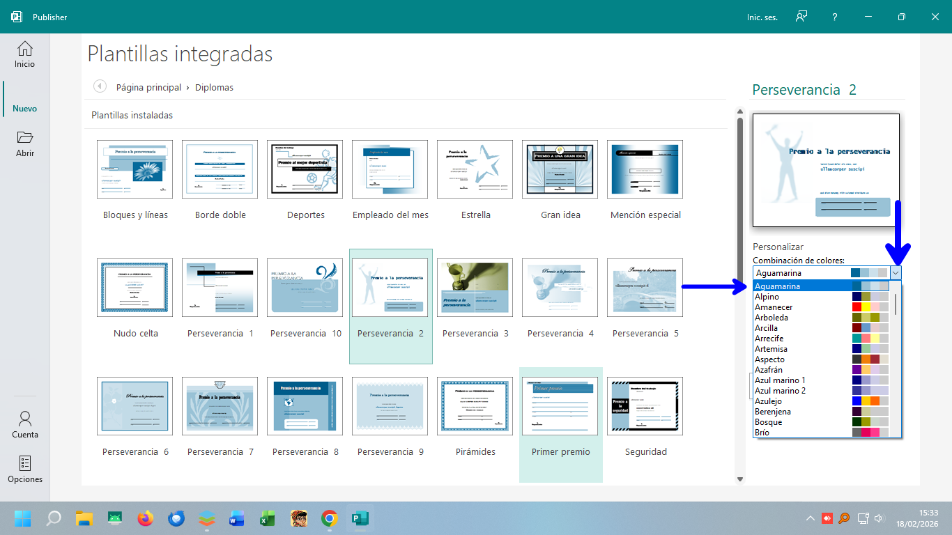Viewport: 952px width, 535px height.
Task: Select the Nuevo tab in sidebar
Action: click(x=25, y=109)
